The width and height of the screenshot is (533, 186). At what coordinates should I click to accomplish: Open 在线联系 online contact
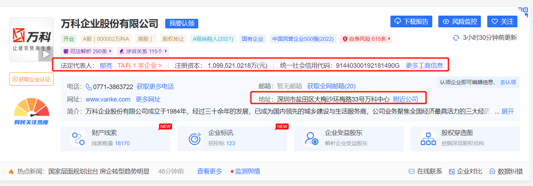click(x=425, y=171)
